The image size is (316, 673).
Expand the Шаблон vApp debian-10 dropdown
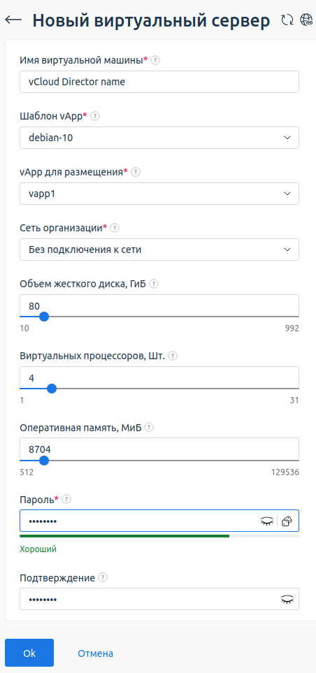[159, 138]
